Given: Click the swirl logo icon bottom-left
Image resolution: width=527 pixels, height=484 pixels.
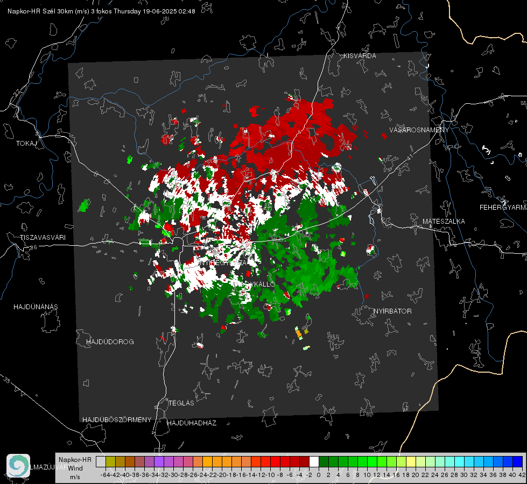Looking at the screenshot, I should 18,466.
